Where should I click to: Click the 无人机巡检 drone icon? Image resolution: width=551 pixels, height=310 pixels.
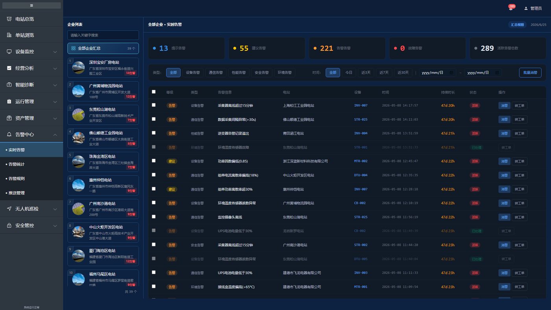coord(9,209)
